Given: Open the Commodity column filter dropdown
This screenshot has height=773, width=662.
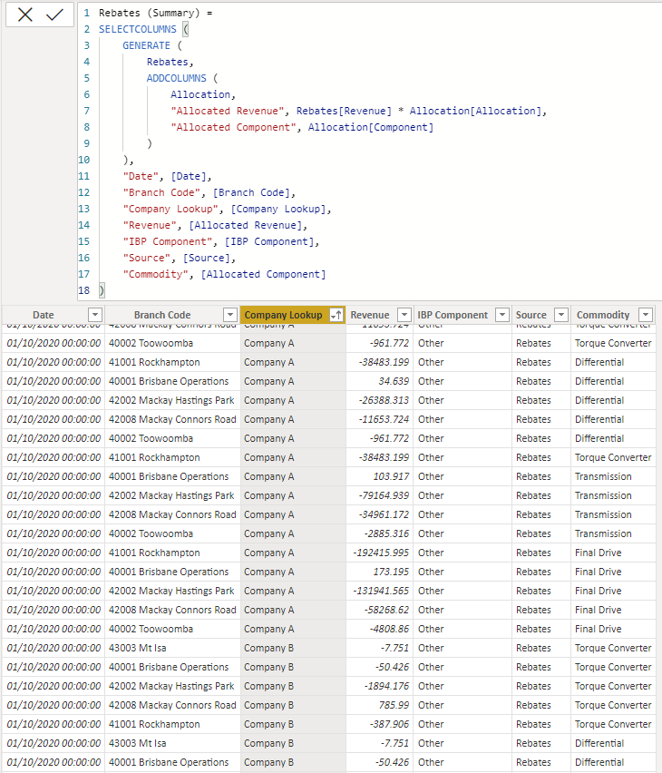Looking at the screenshot, I should 646,315.
